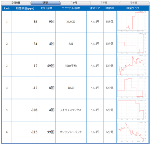This screenshot has height=144, width=150.
Task: Click the 損益グラフ column header
Action: pyautogui.click(x=133, y=8)
